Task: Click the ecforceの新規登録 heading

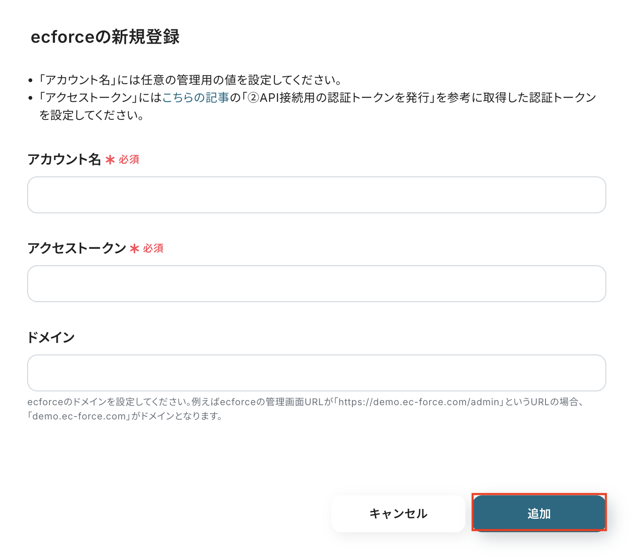Action: pyautogui.click(x=105, y=37)
